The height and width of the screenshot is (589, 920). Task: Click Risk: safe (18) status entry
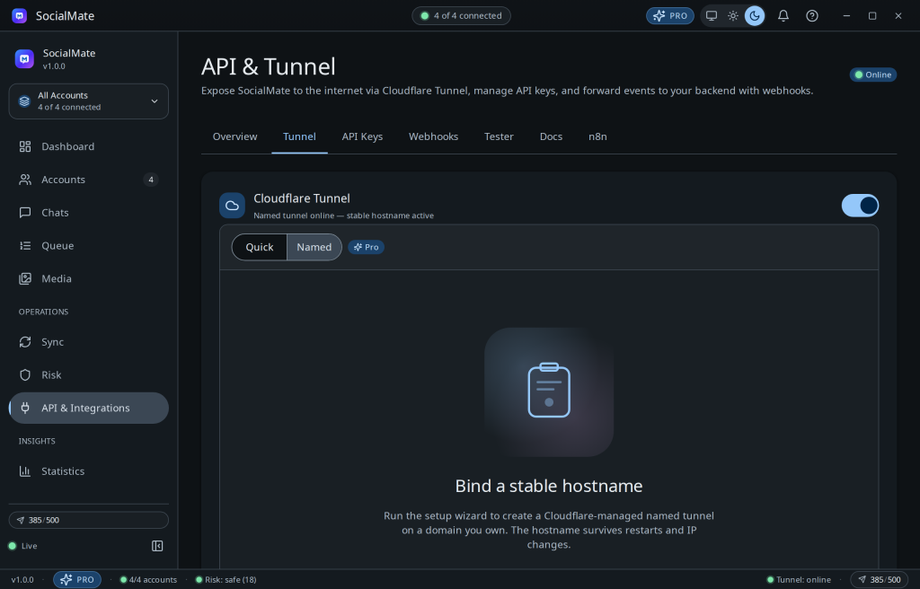tap(226, 580)
